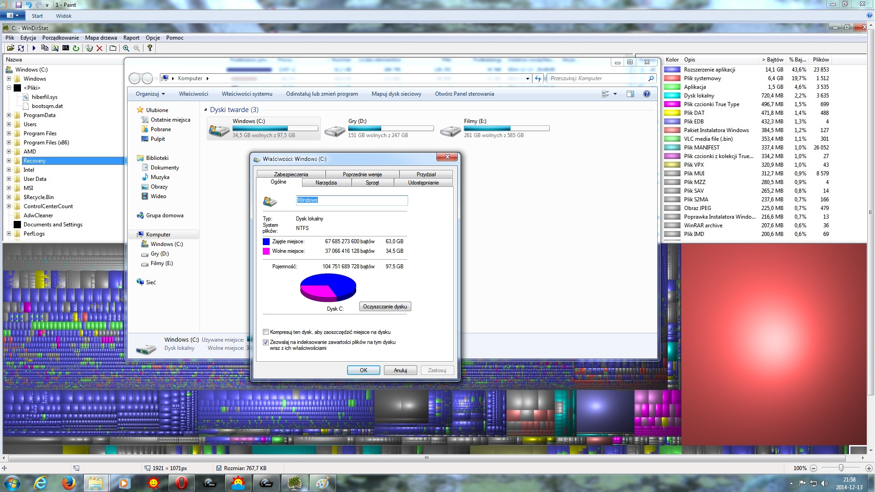Image resolution: width=875 pixels, height=492 pixels.
Task: Expand the PerfLogs folder node
Action: pos(9,234)
